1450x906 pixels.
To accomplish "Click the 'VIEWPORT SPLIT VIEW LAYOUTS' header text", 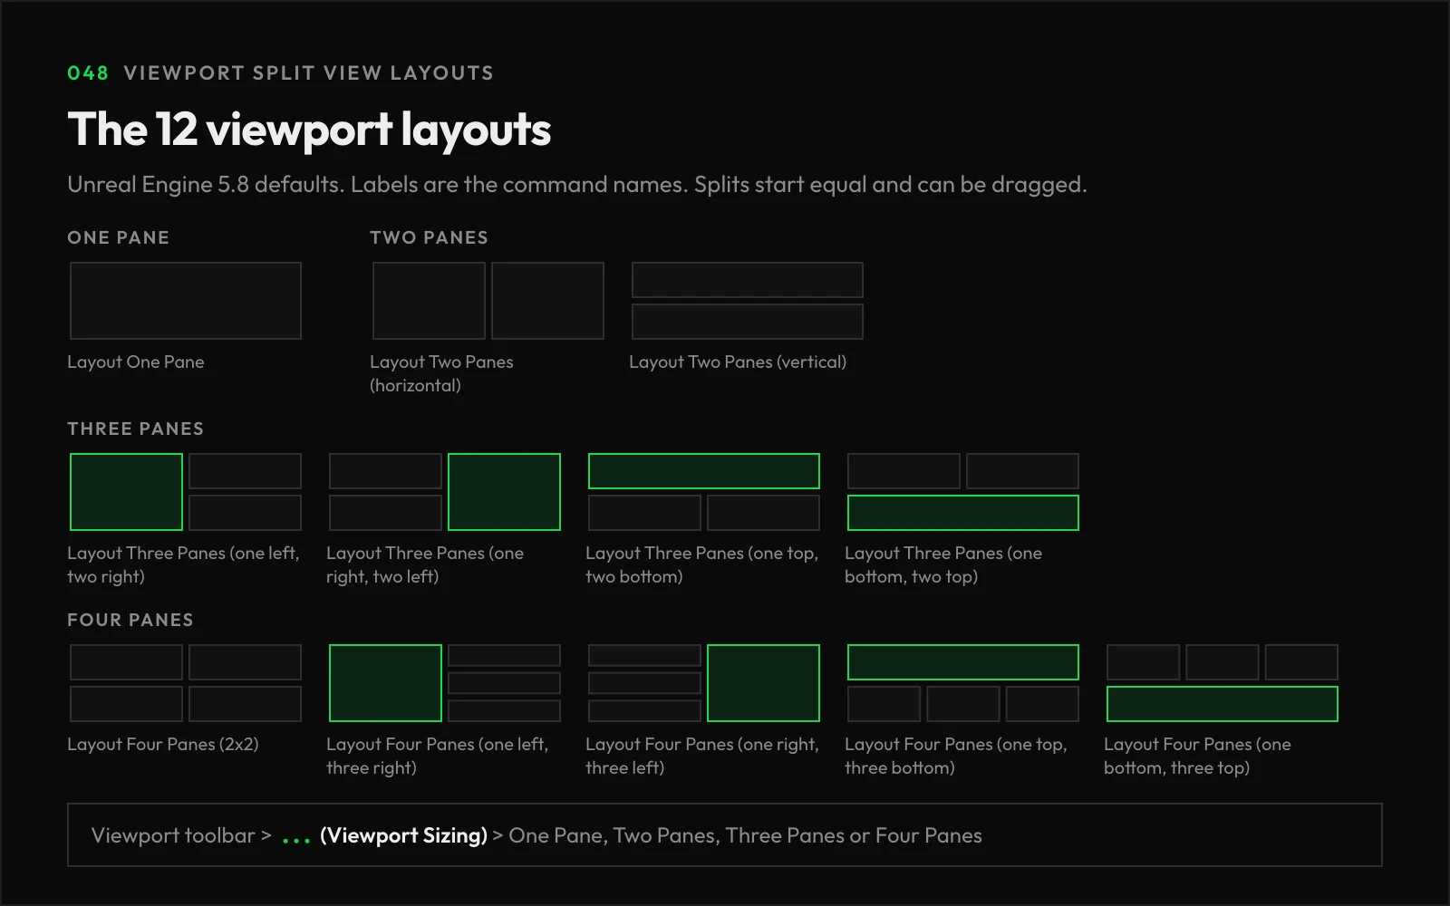I will pos(309,72).
